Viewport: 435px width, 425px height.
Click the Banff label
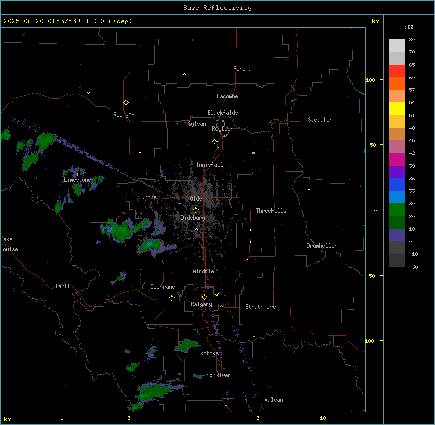pyautogui.click(x=63, y=286)
